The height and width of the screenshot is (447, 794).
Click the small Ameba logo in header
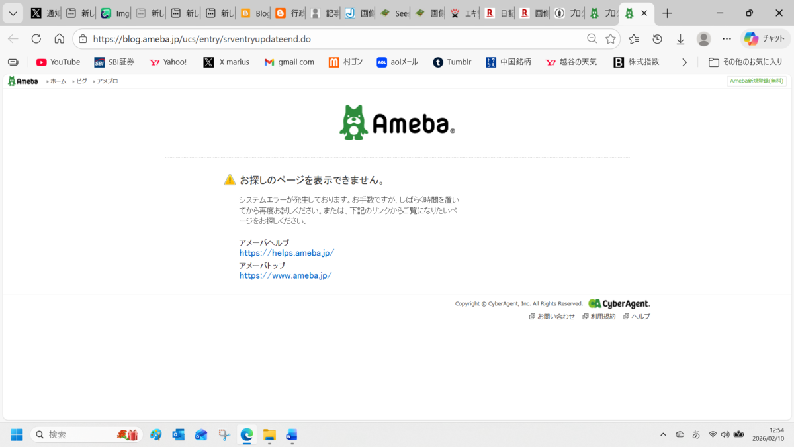(x=23, y=81)
